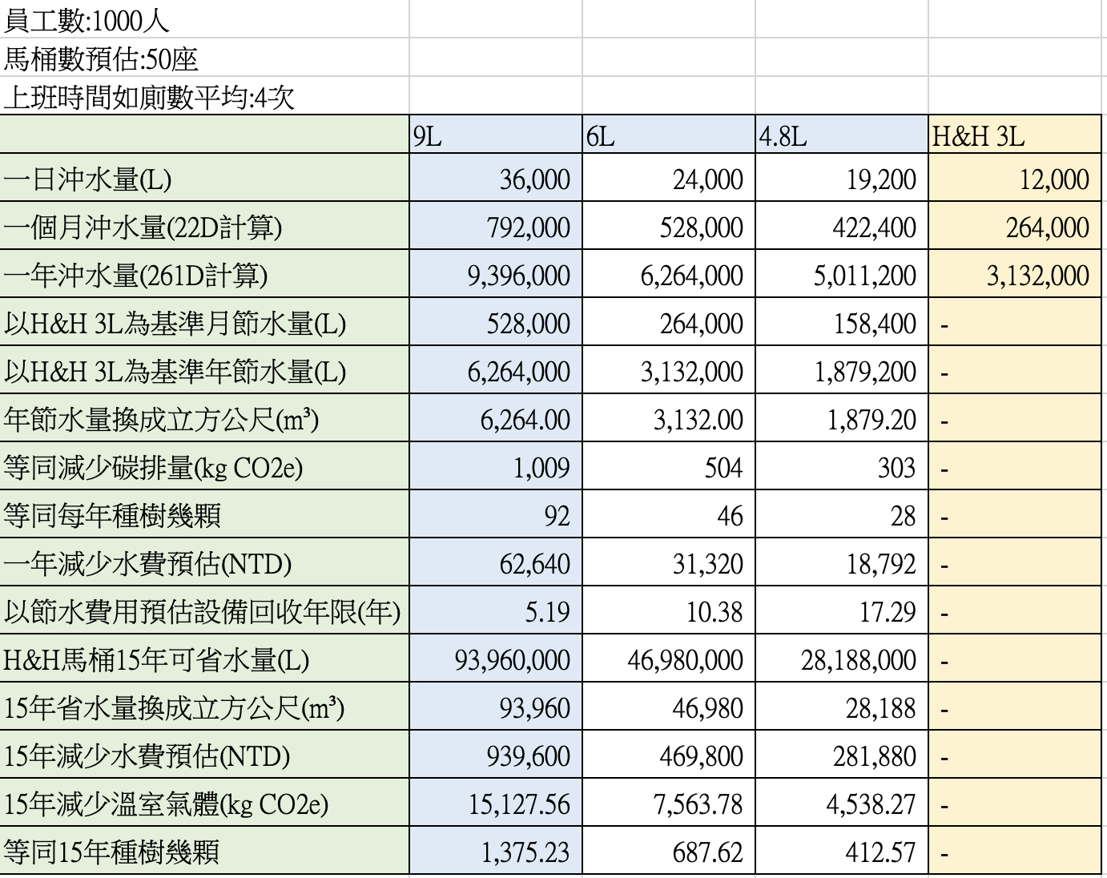Select the cell with value 303
This screenshot has height=878, width=1107.
[x=842, y=466]
